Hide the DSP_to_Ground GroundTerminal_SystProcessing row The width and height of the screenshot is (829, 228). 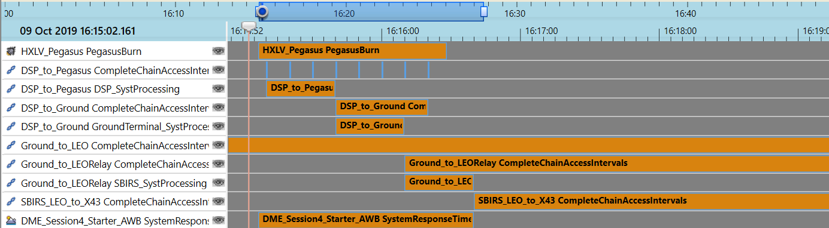point(218,126)
